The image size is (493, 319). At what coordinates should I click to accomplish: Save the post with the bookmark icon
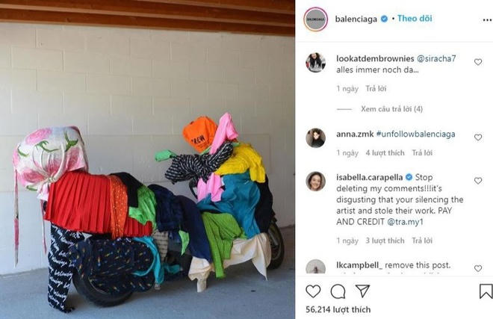pos(486,291)
